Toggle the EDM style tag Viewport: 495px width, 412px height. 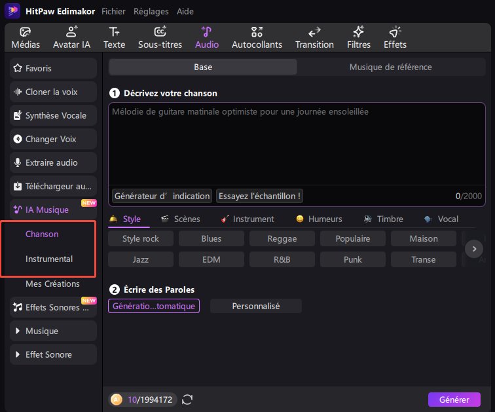coord(211,259)
